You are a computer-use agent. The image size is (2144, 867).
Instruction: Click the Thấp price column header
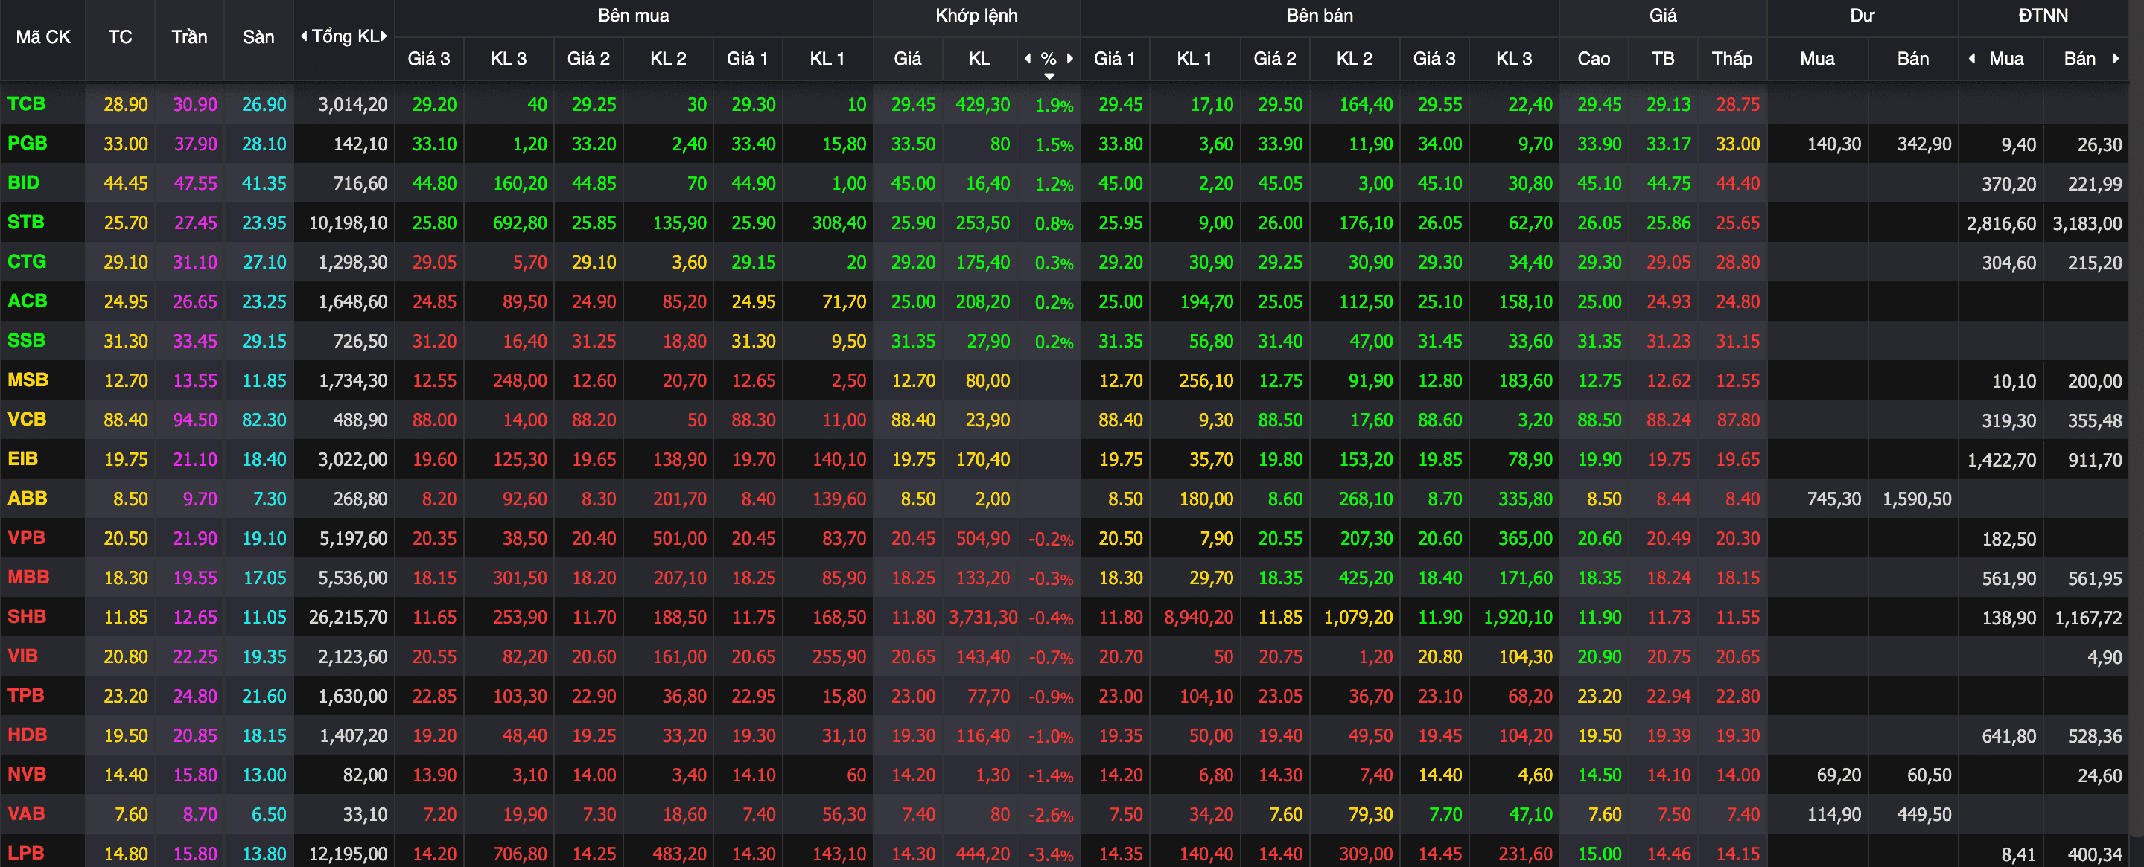tap(1731, 59)
